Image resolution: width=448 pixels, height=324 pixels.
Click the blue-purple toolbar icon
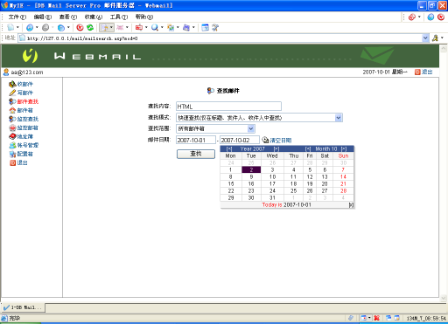click(x=186, y=27)
